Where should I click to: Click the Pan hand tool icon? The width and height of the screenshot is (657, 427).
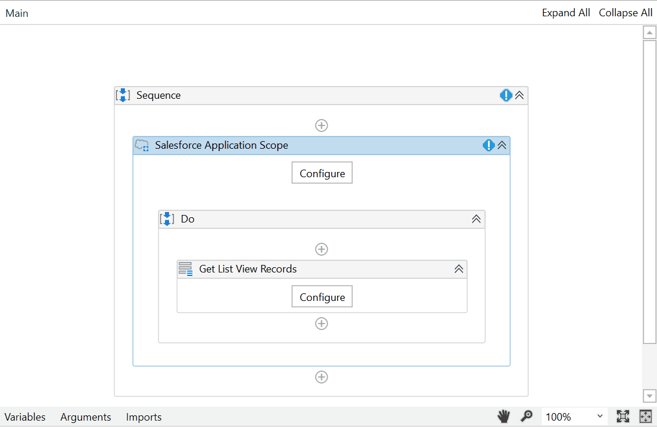click(x=504, y=416)
